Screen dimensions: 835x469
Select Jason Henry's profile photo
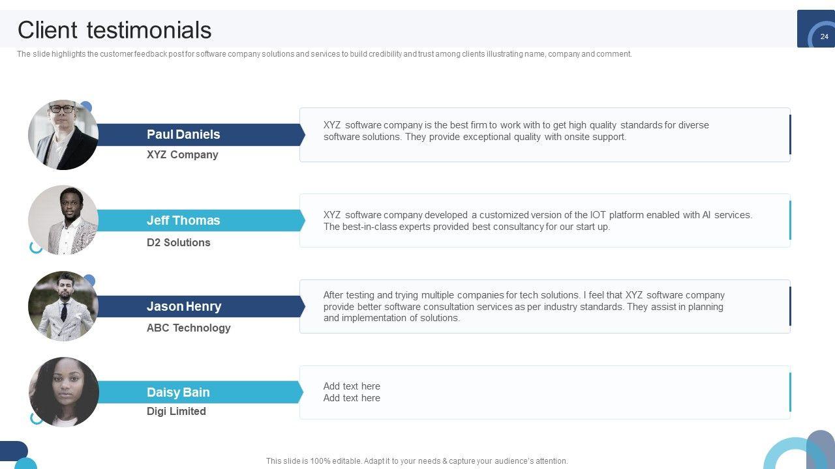(x=63, y=306)
